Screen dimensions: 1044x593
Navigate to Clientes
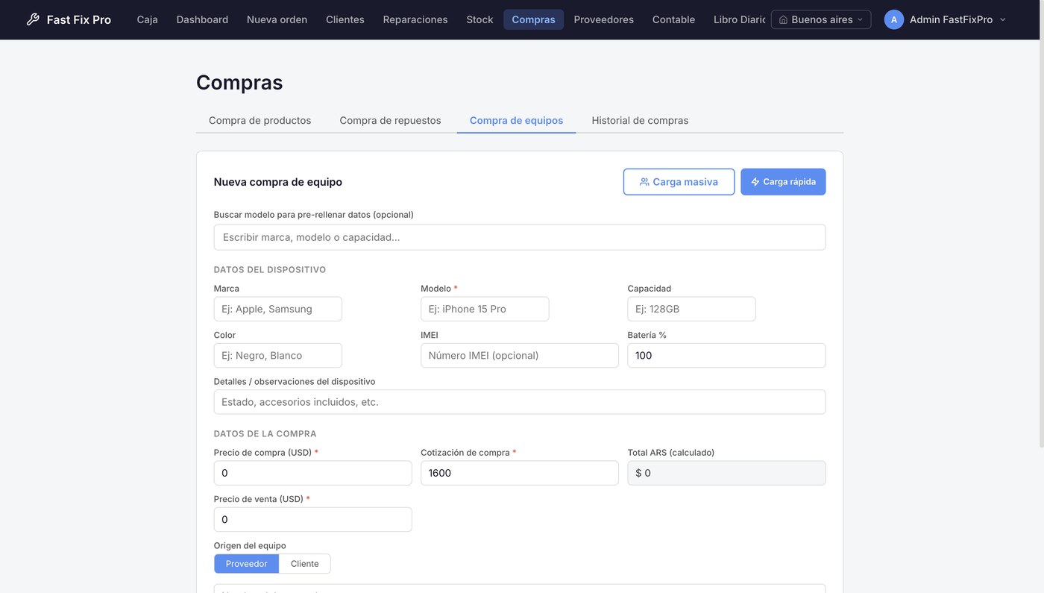[345, 19]
